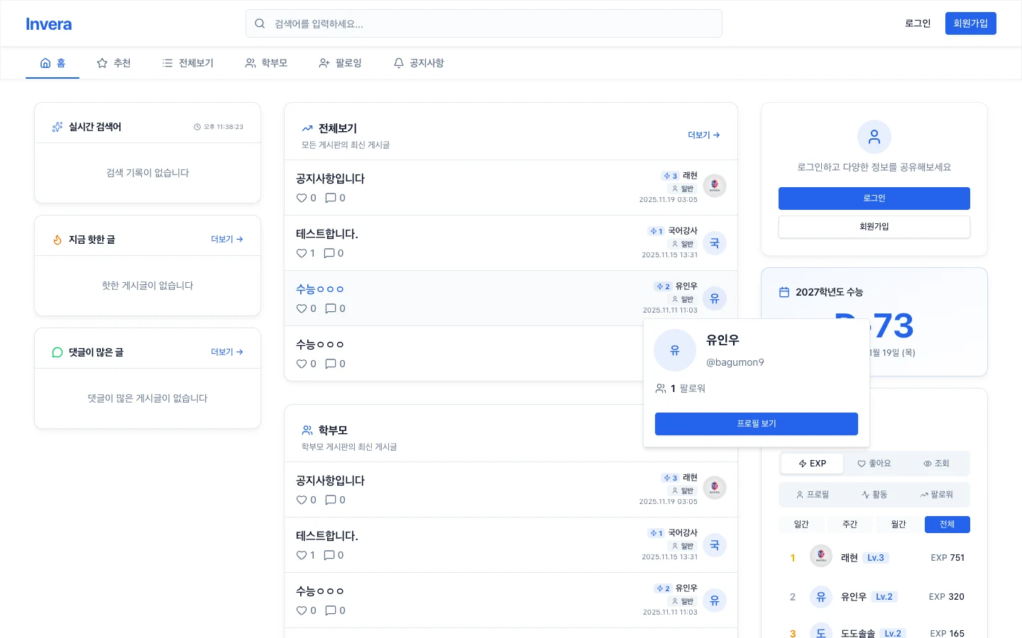The height and width of the screenshot is (638, 1022).
Task: Click the blue 로그인 button in the login card
Action: pos(874,198)
